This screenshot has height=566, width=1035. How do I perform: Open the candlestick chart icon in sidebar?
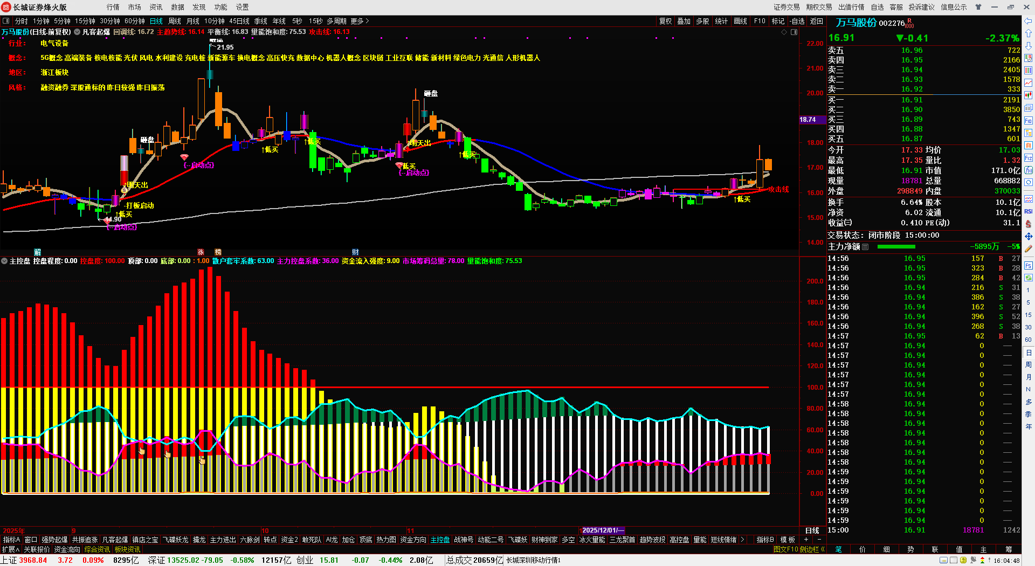point(1028,95)
